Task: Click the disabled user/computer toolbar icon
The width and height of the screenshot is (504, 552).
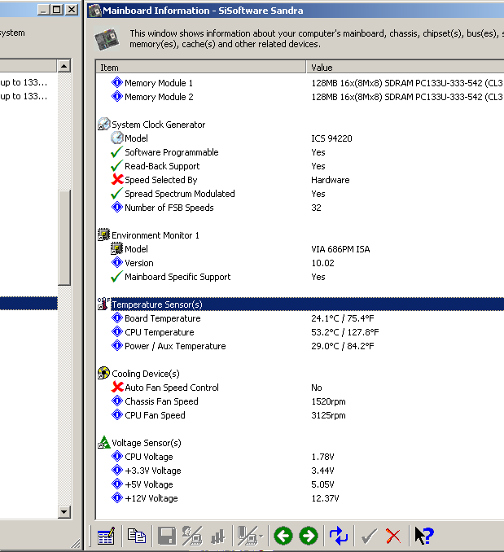Action: pyautogui.click(x=192, y=536)
